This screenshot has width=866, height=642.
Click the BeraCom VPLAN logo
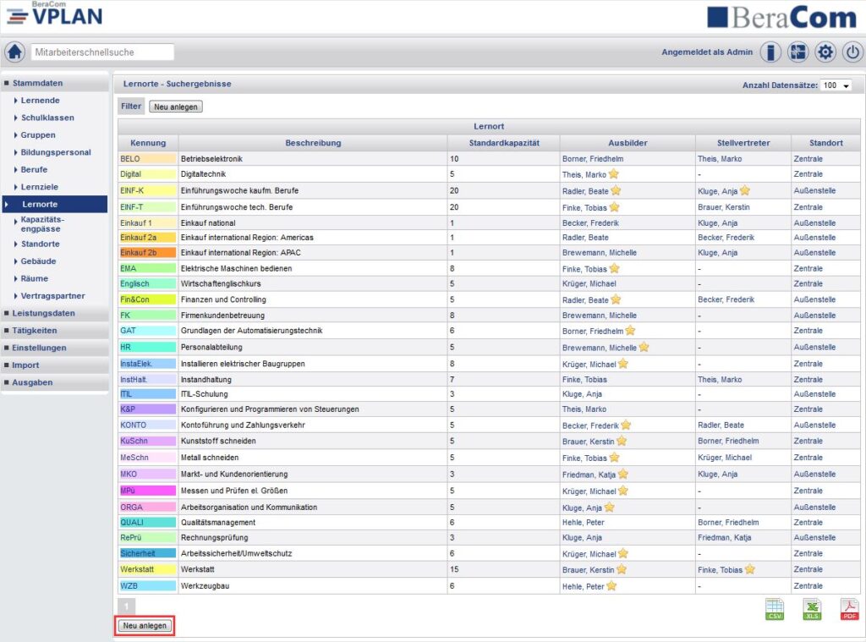[55, 14]
